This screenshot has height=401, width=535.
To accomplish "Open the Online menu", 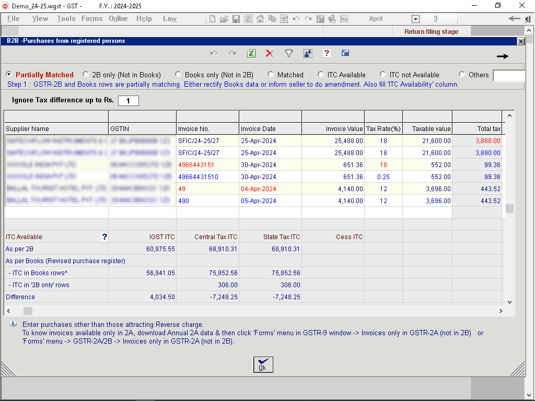I will point(118,19).
